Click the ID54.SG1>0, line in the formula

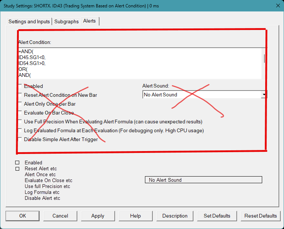32,64
